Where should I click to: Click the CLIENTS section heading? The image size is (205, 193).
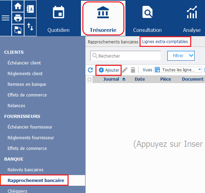tap(14, 52)
